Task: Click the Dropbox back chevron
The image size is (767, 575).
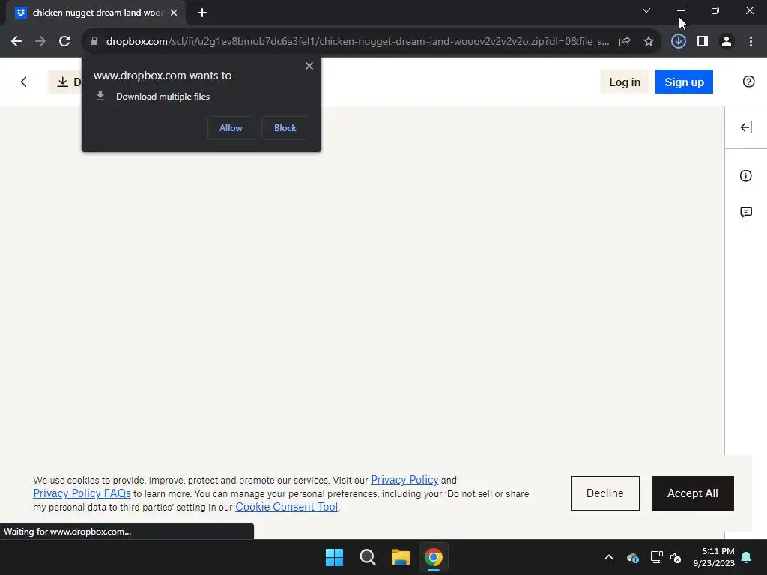Action: pos(23,82)
